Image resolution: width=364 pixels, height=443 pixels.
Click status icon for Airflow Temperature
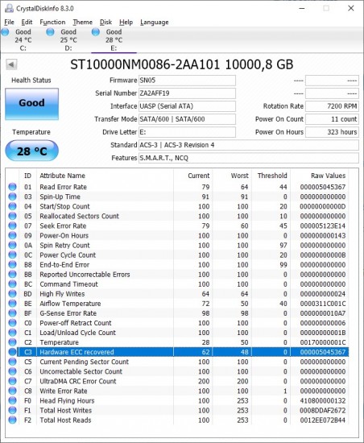(12, 304)
